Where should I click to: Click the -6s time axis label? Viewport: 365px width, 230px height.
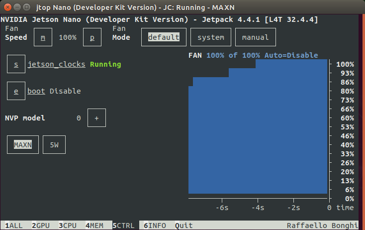coord(222,208)
